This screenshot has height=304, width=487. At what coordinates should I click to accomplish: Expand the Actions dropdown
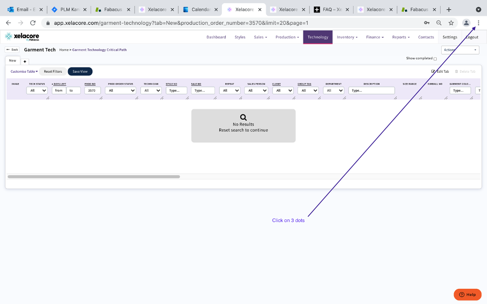click(x=460, y=50)
